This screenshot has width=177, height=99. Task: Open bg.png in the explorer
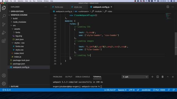[19, 36]
